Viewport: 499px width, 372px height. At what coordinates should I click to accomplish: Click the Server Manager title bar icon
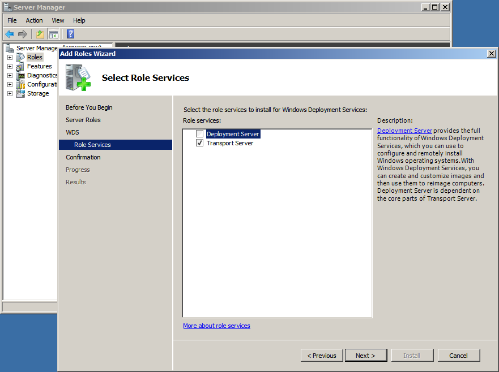[x=7, y=7]
